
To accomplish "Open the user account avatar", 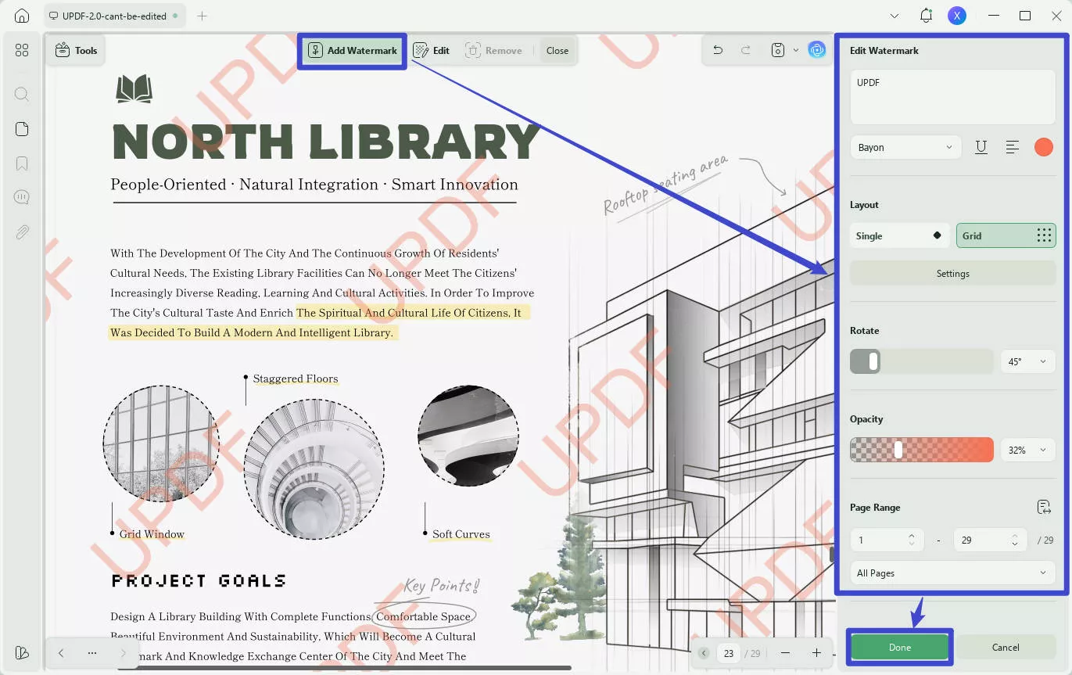I will (957, 16).
